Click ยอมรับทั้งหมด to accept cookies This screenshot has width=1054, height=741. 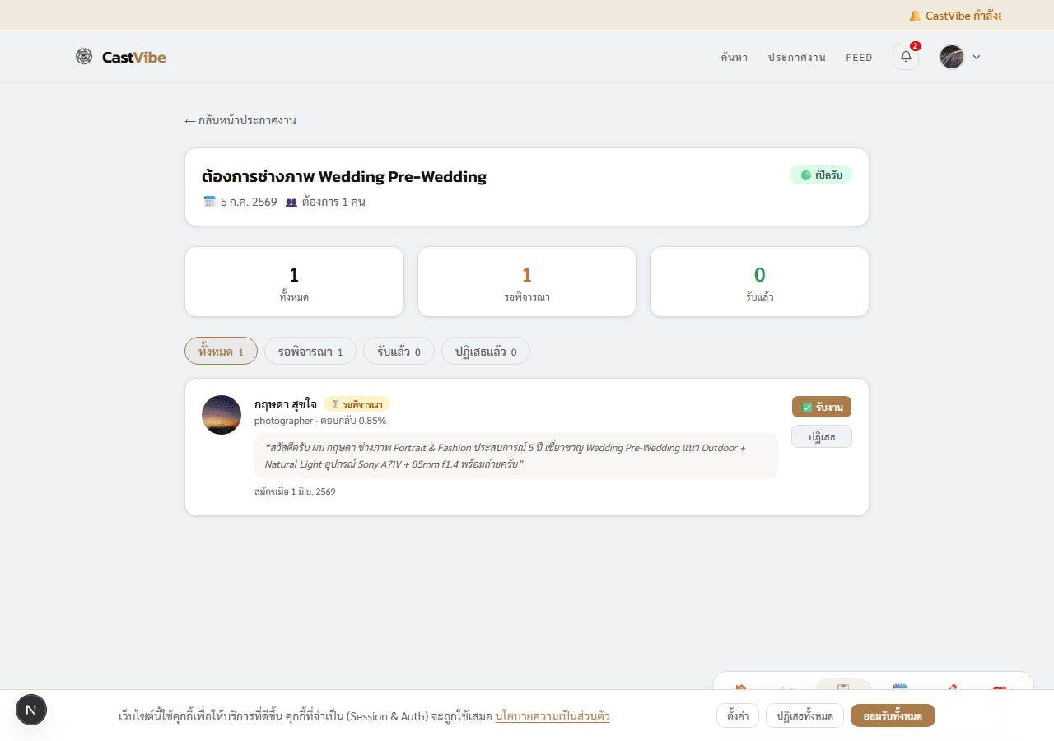point(893,715)
